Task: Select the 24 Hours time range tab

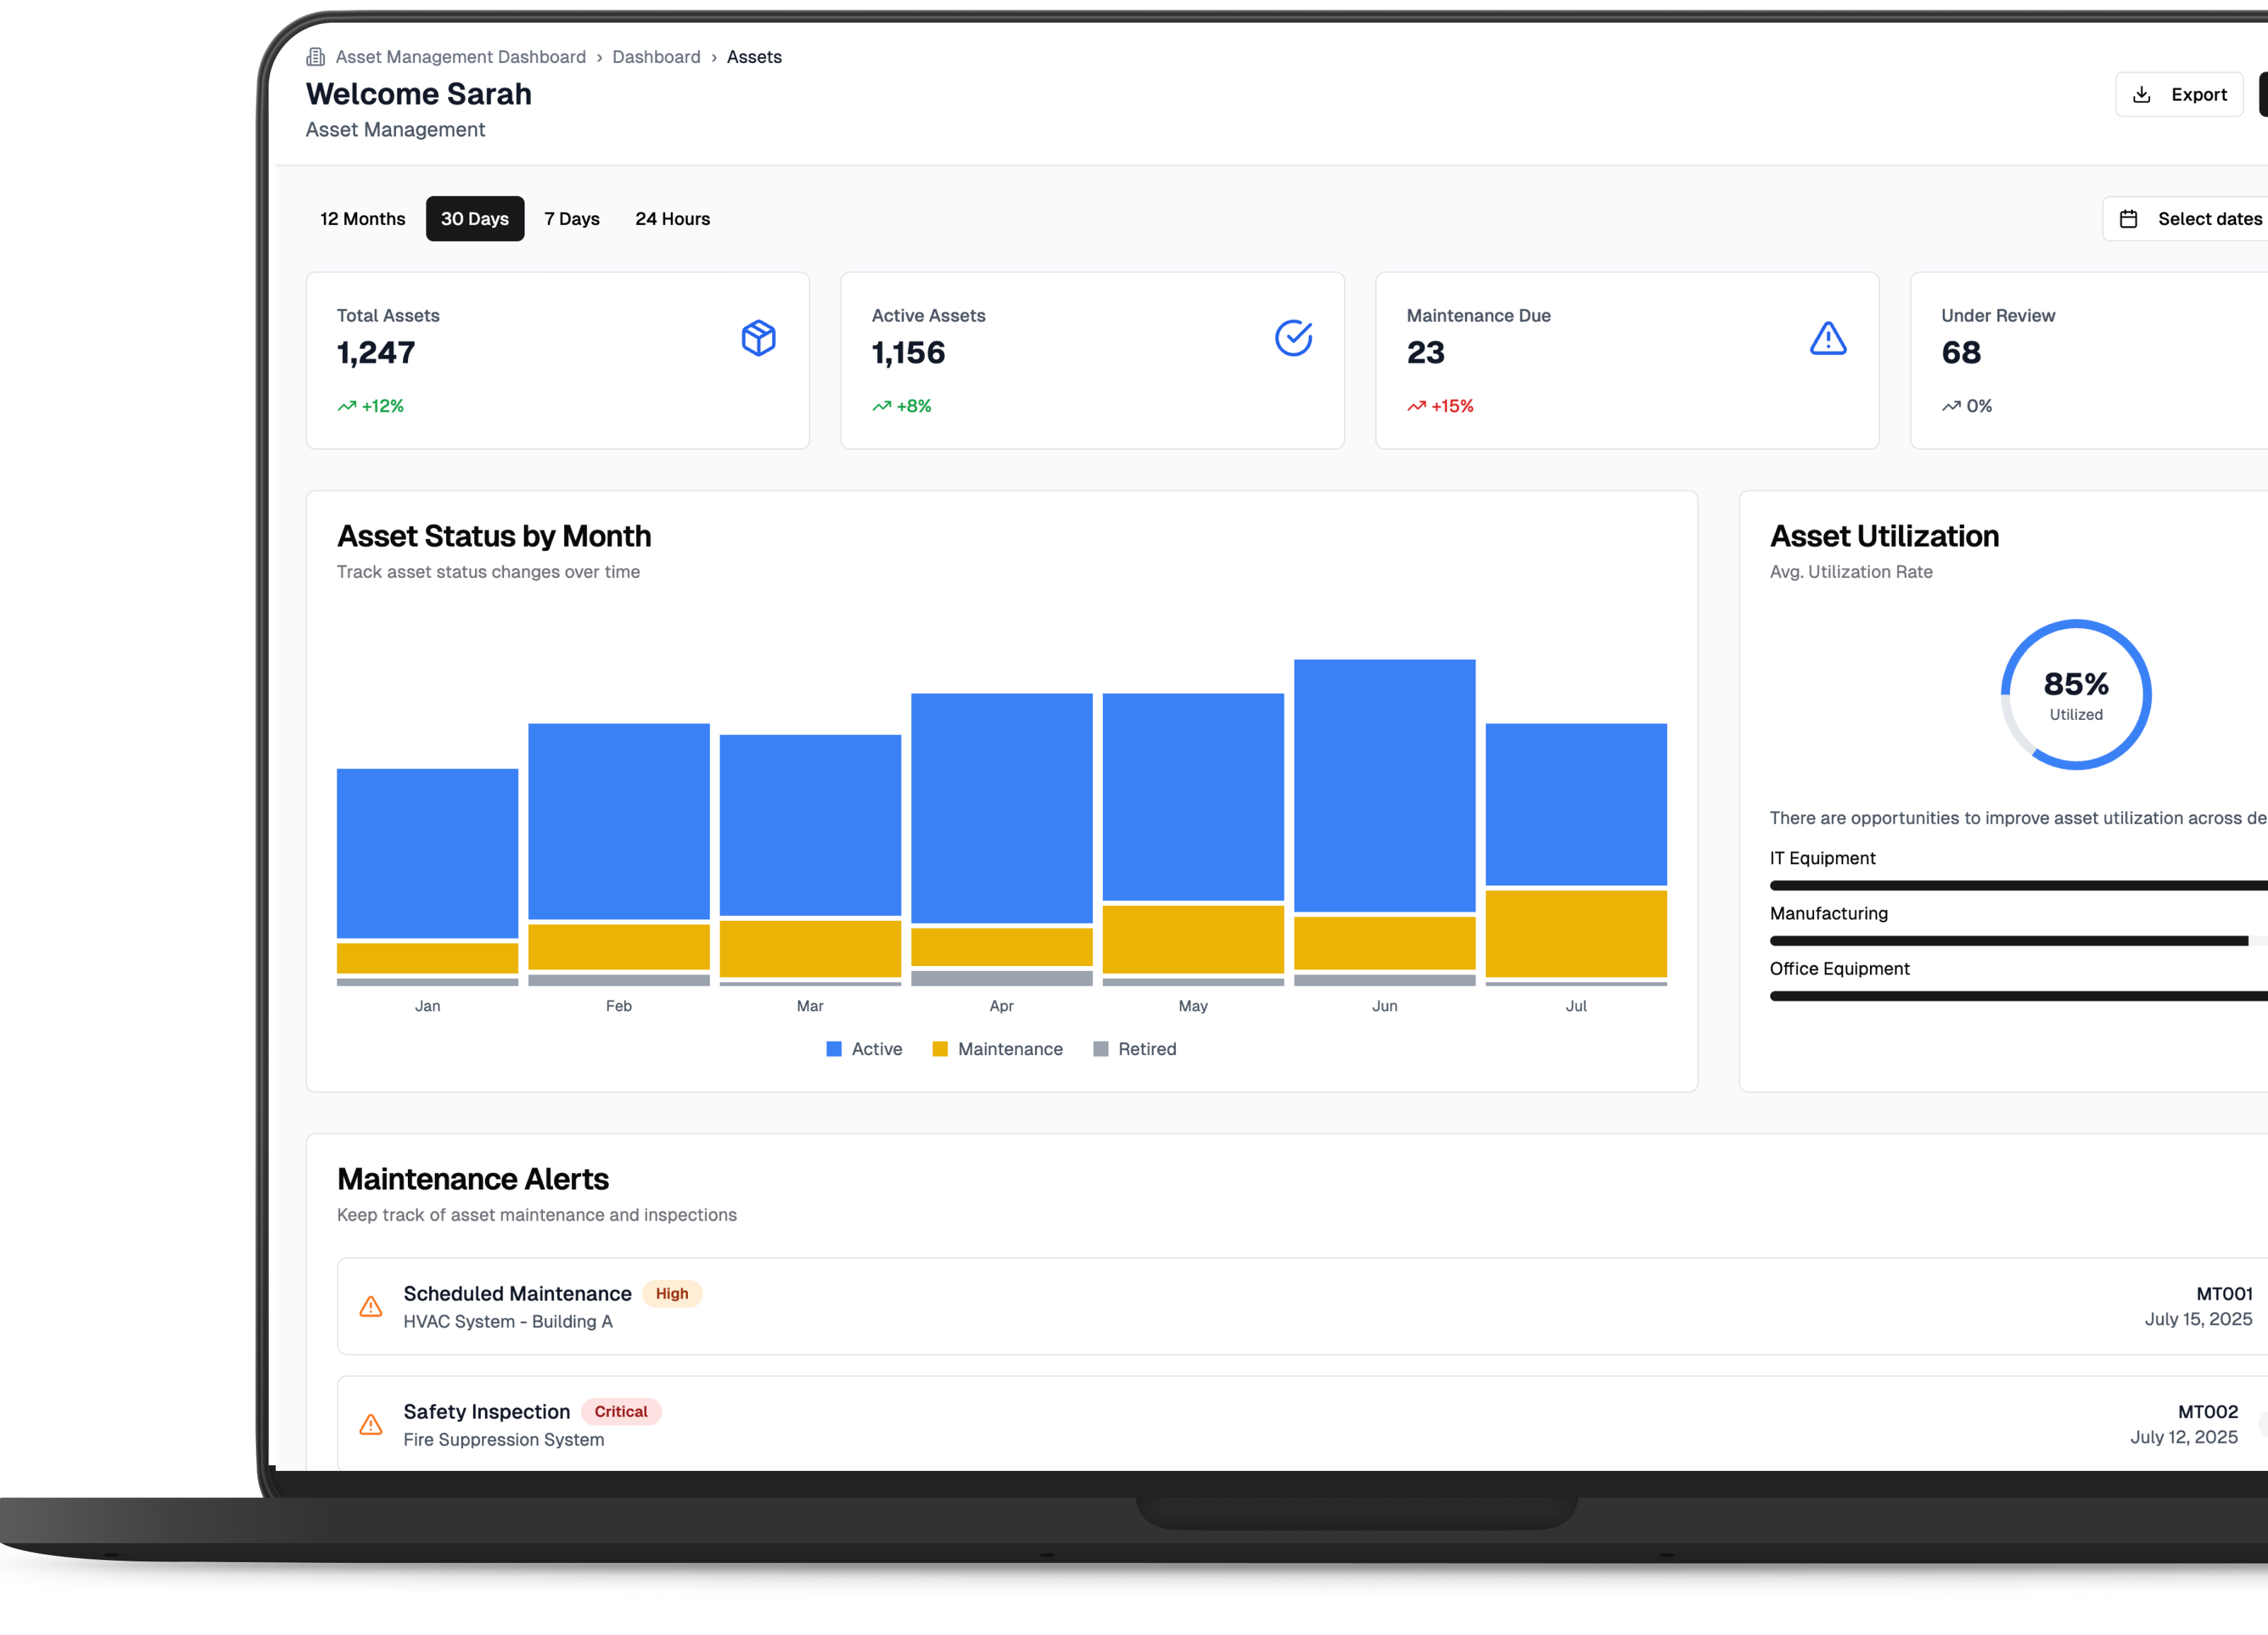Action: coord(672,218)
